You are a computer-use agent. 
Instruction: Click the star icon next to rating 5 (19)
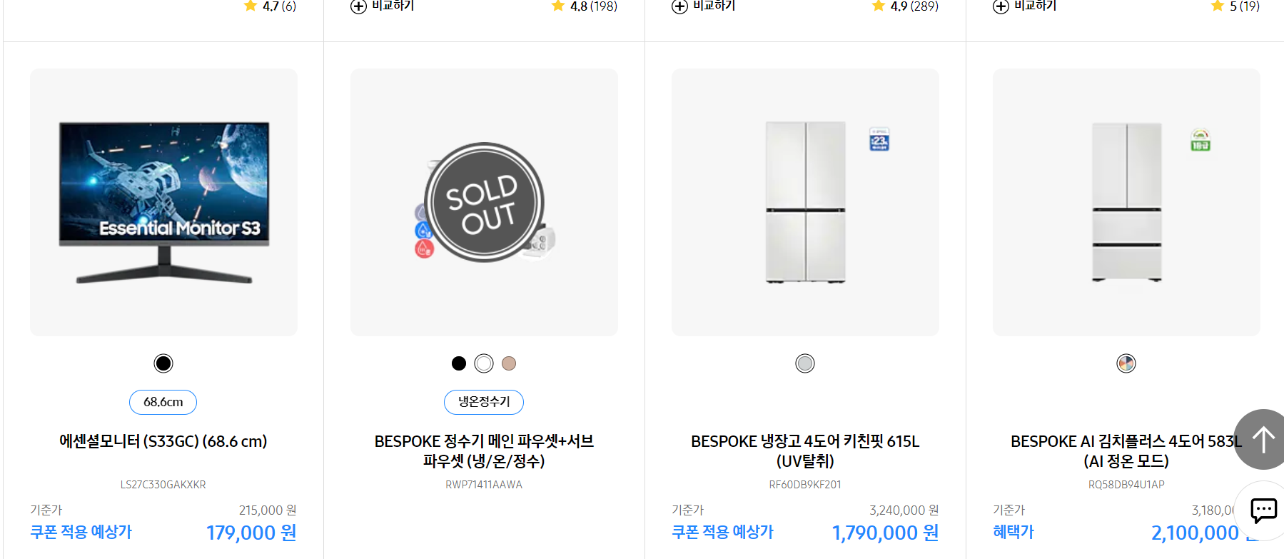pos(1216,6)
